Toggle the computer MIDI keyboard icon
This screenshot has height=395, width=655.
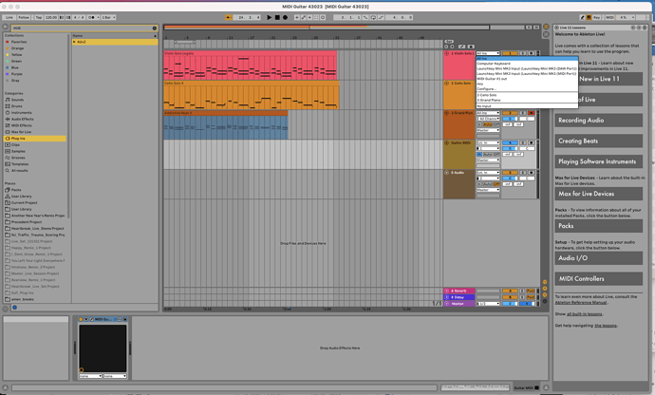tap(589, 17)
